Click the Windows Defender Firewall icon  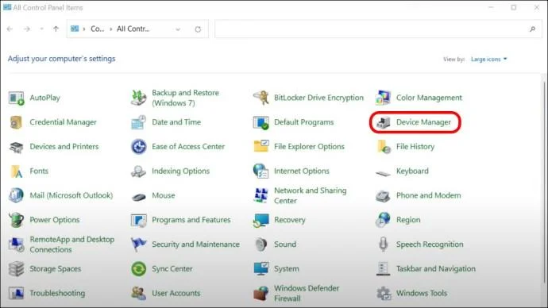260,294
